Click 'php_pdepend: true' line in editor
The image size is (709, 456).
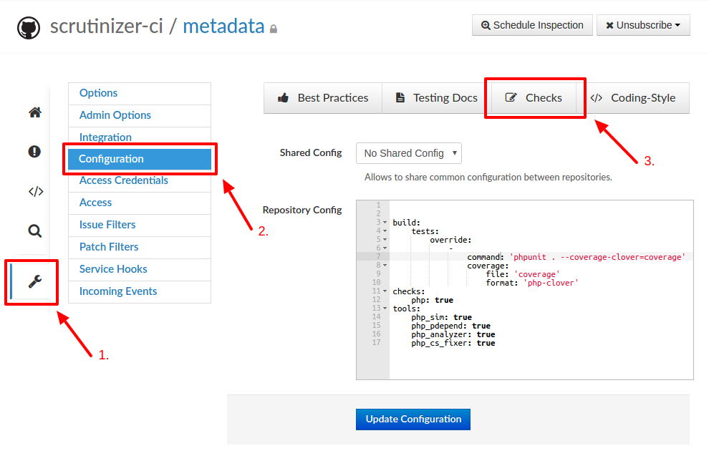450,326
